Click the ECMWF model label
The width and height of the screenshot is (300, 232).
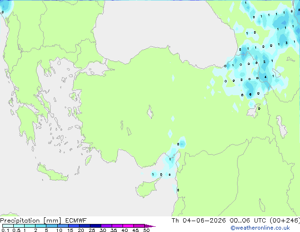(76, 221)
